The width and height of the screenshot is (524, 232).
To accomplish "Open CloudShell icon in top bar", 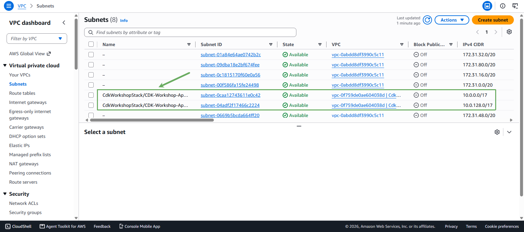I will (x=515, y=6).
